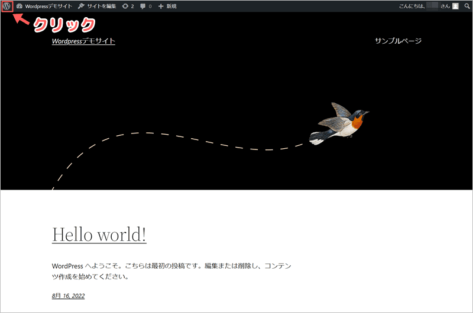Open the Hello world! post title
The image size is (473, 313).
pos(99,234)
